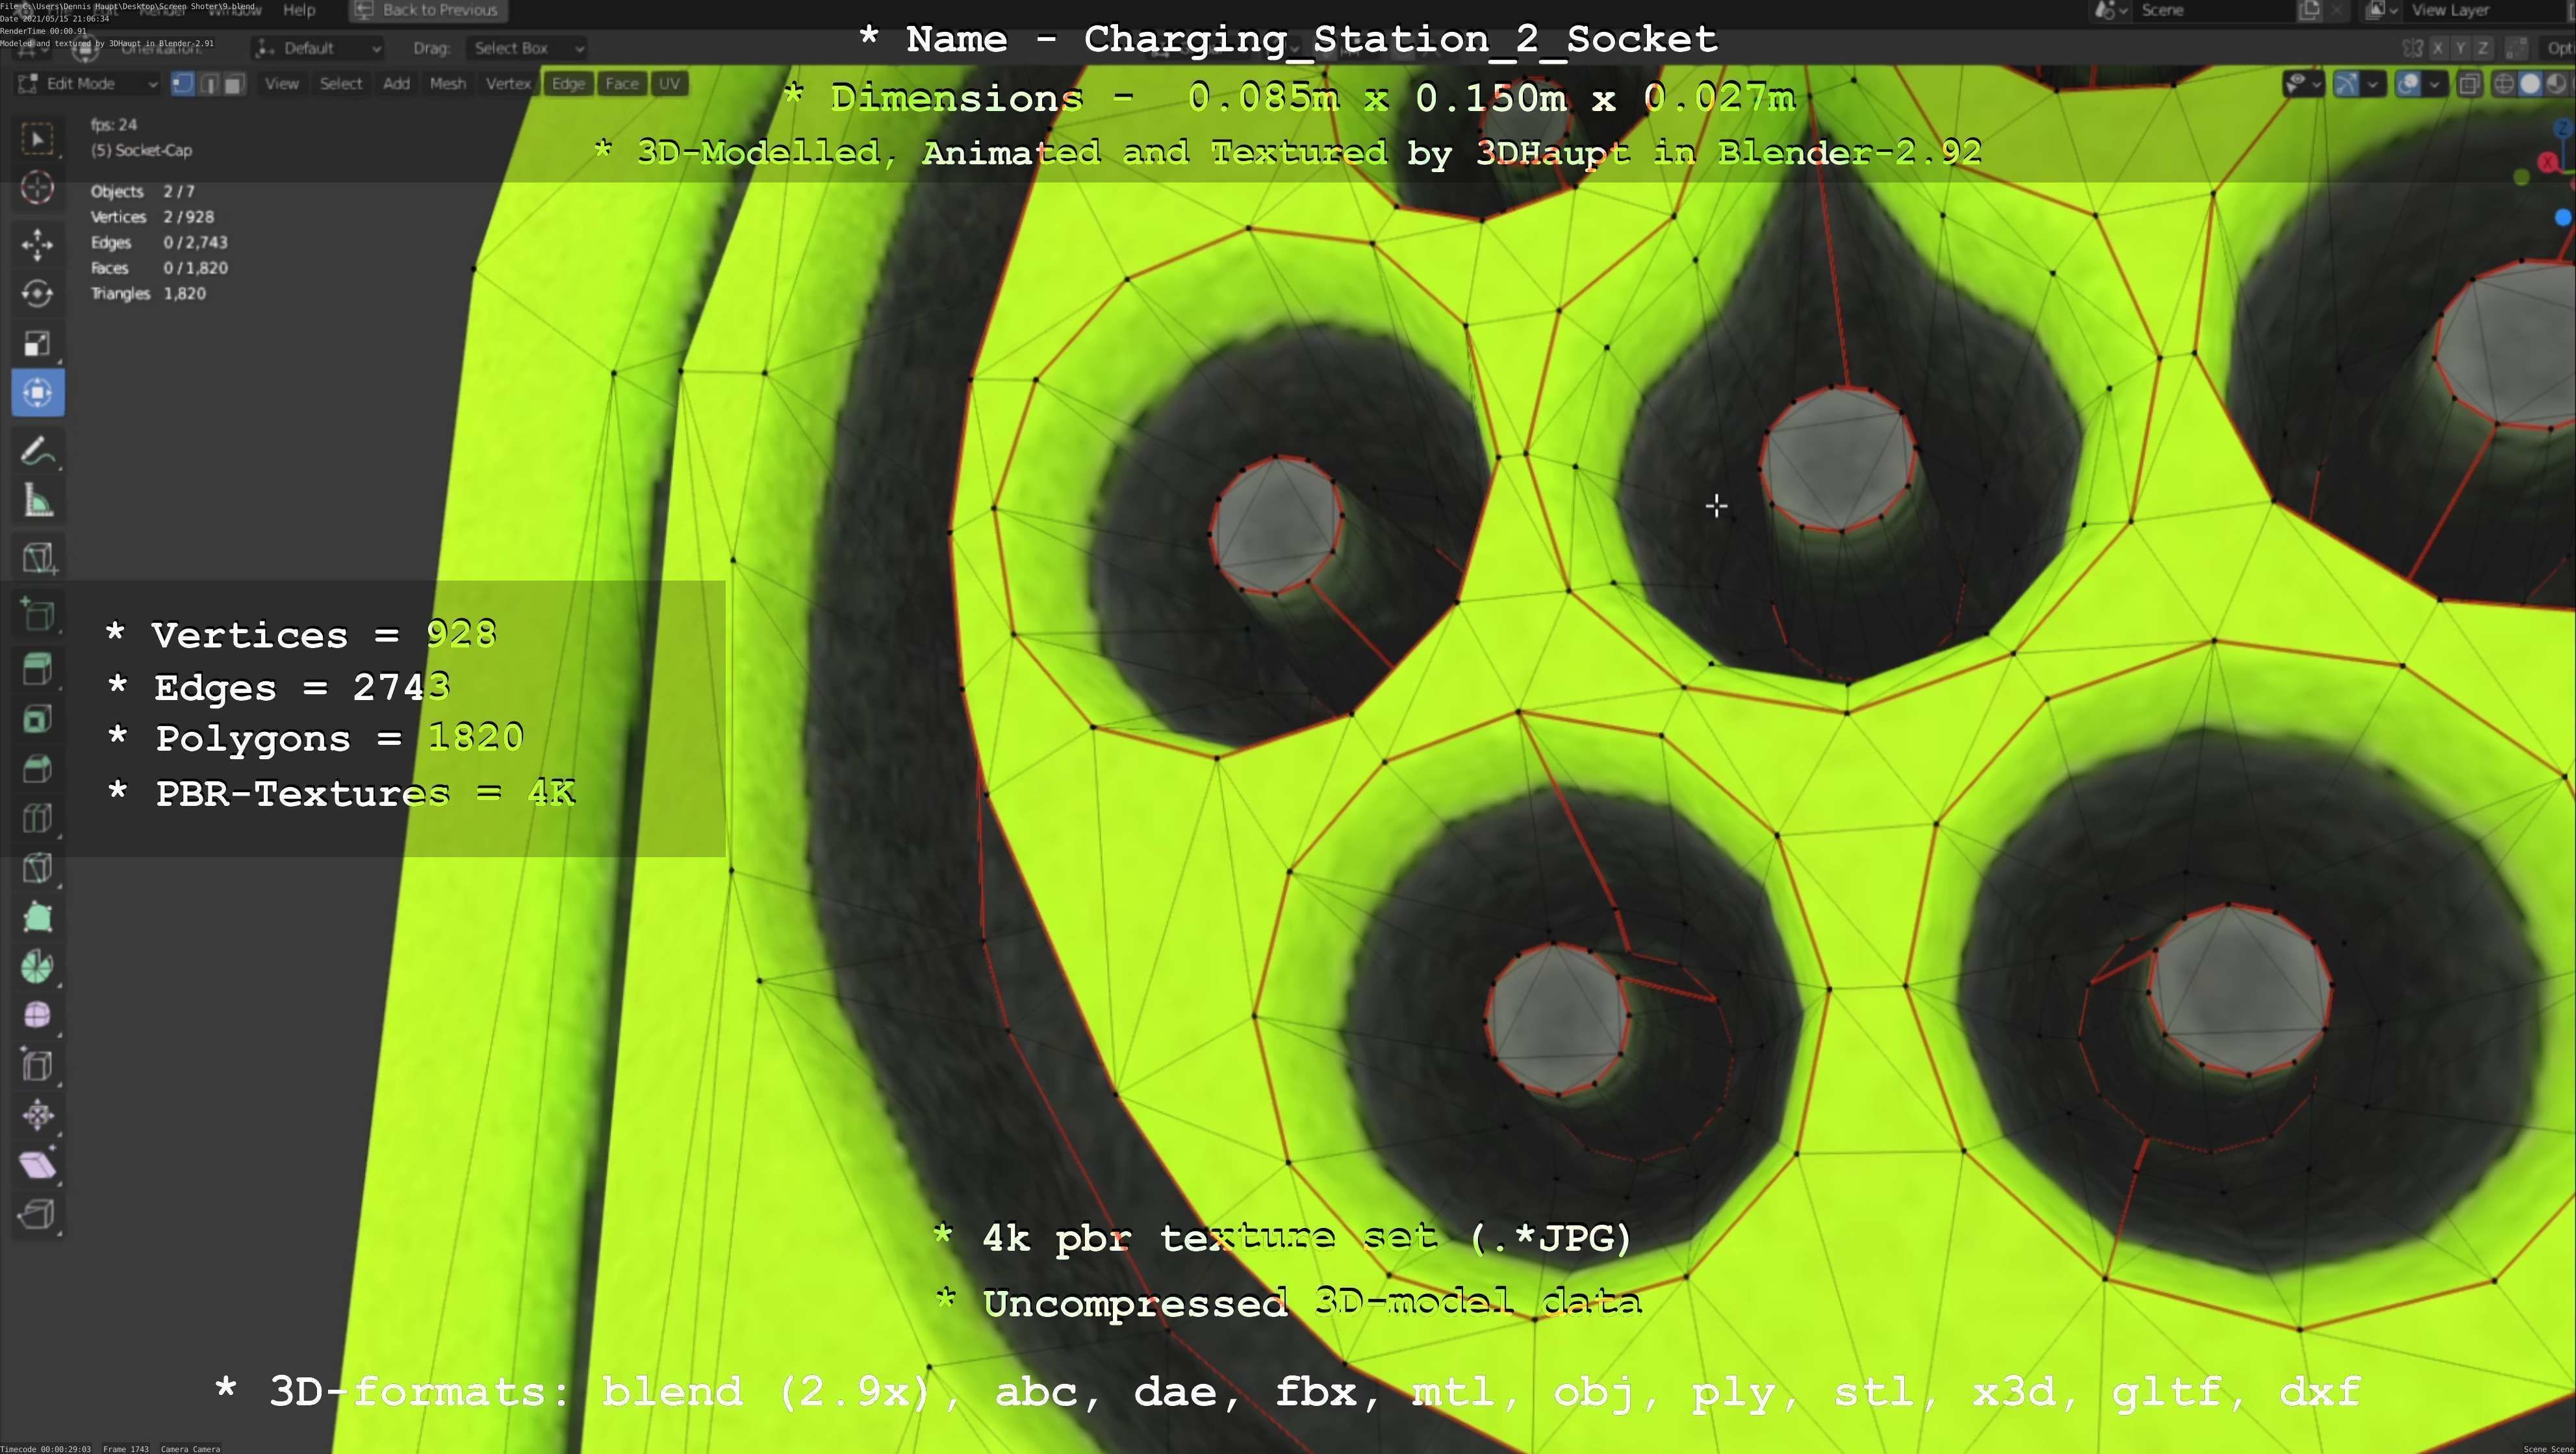
Task: Expand the Select Box drag dropdown
Action: [527, 48]
